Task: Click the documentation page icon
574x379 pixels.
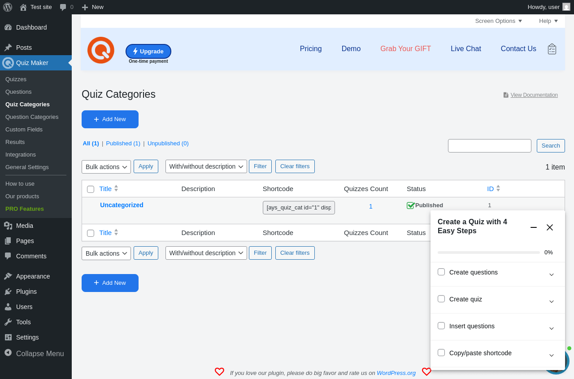Action: pos(506,95)
